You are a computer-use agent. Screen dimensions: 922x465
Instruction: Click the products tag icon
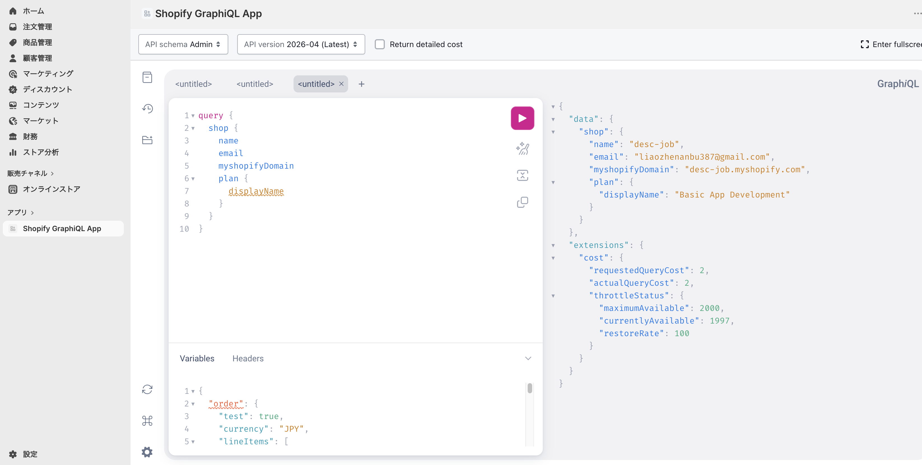tap(13, 43)
